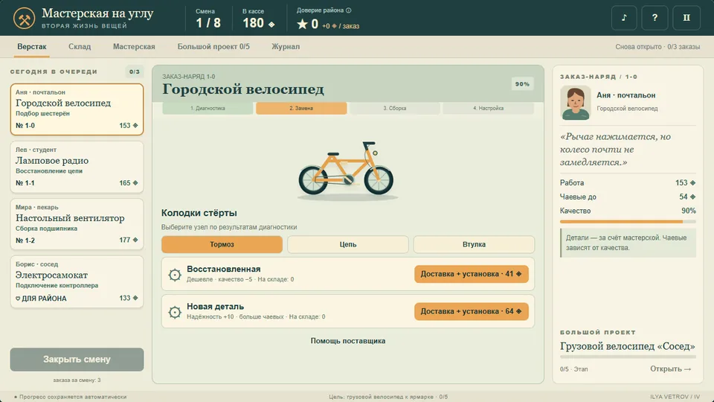Click the Грузовой велосипед project progress bar
Image resolution: width=714 pixels, height=402 pixels.
coord(628,357)
